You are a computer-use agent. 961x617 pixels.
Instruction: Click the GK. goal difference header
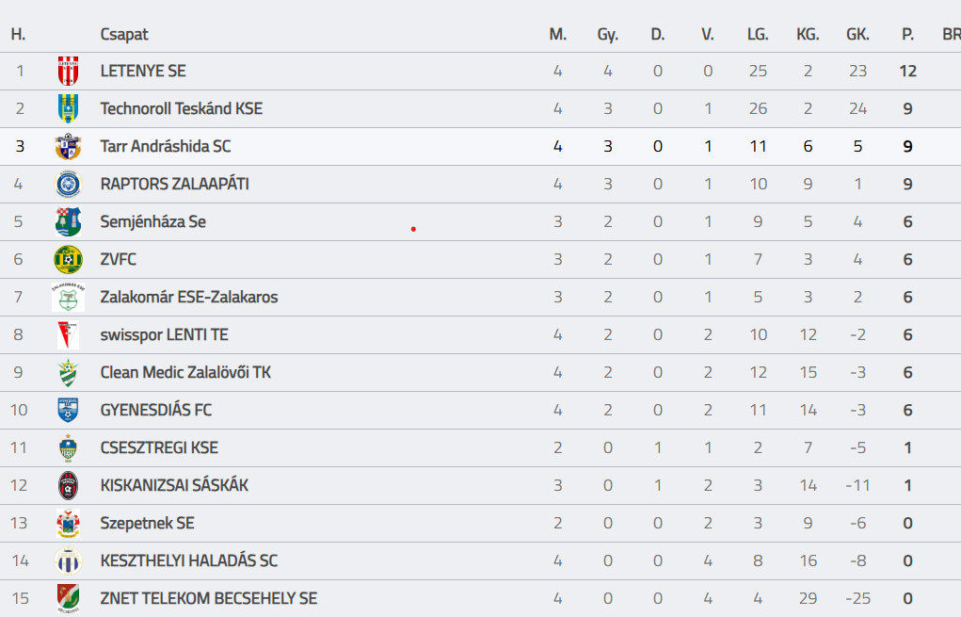pos(857,34)
